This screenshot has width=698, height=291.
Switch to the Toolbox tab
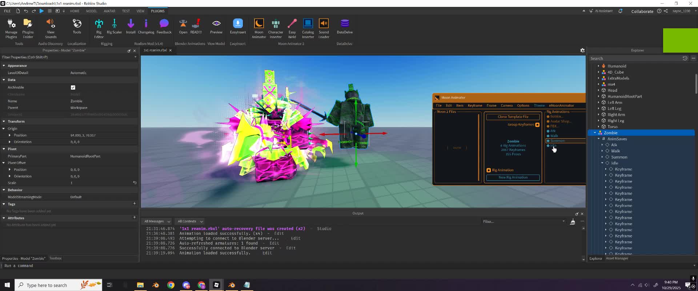tap(55, 258)
